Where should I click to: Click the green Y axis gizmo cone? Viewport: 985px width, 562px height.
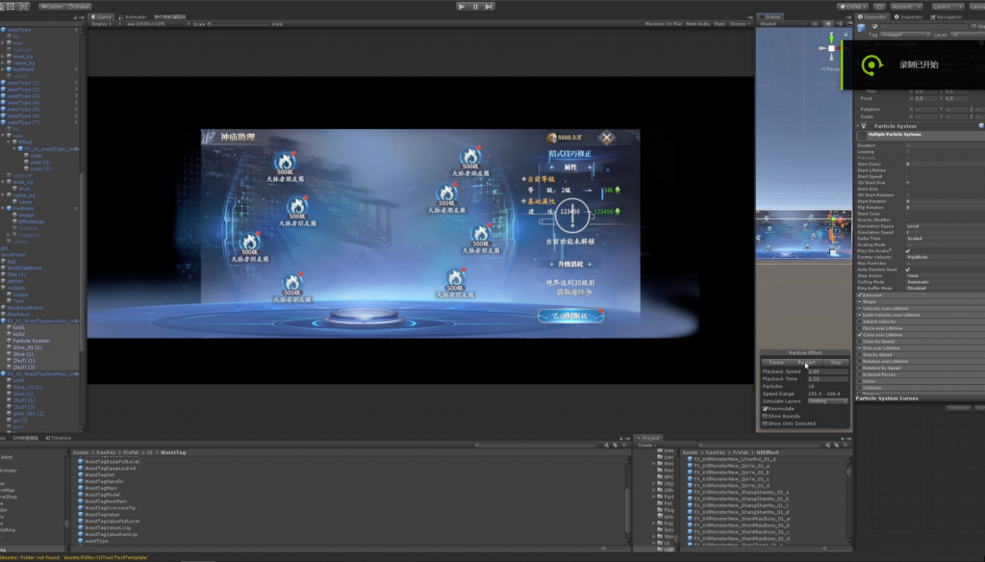coord(831,39)
